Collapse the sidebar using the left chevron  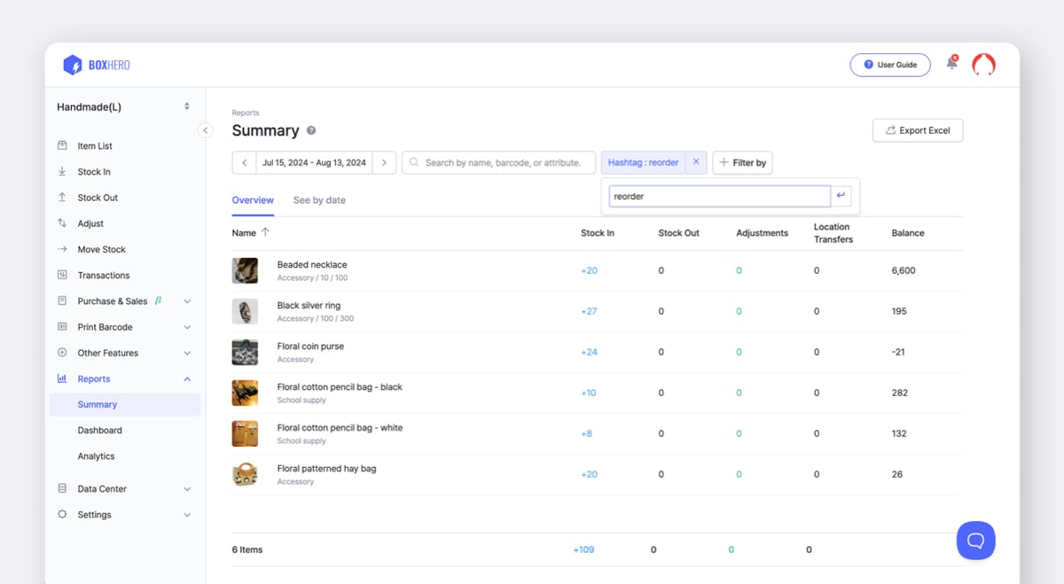point(205,129)
